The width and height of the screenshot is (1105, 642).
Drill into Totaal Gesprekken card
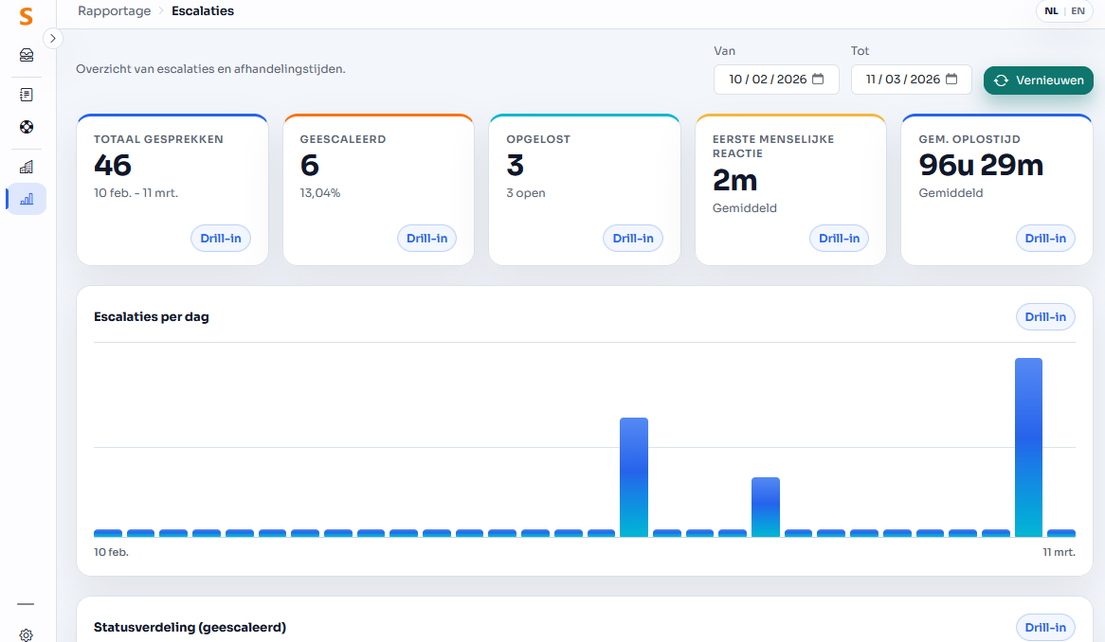click(x=221, y=239)
